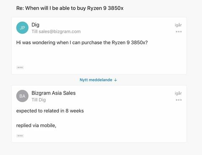Click the Ryzen 9 3850x question text
The height and width of the screenshot is (155, 202).
point(82,42)
